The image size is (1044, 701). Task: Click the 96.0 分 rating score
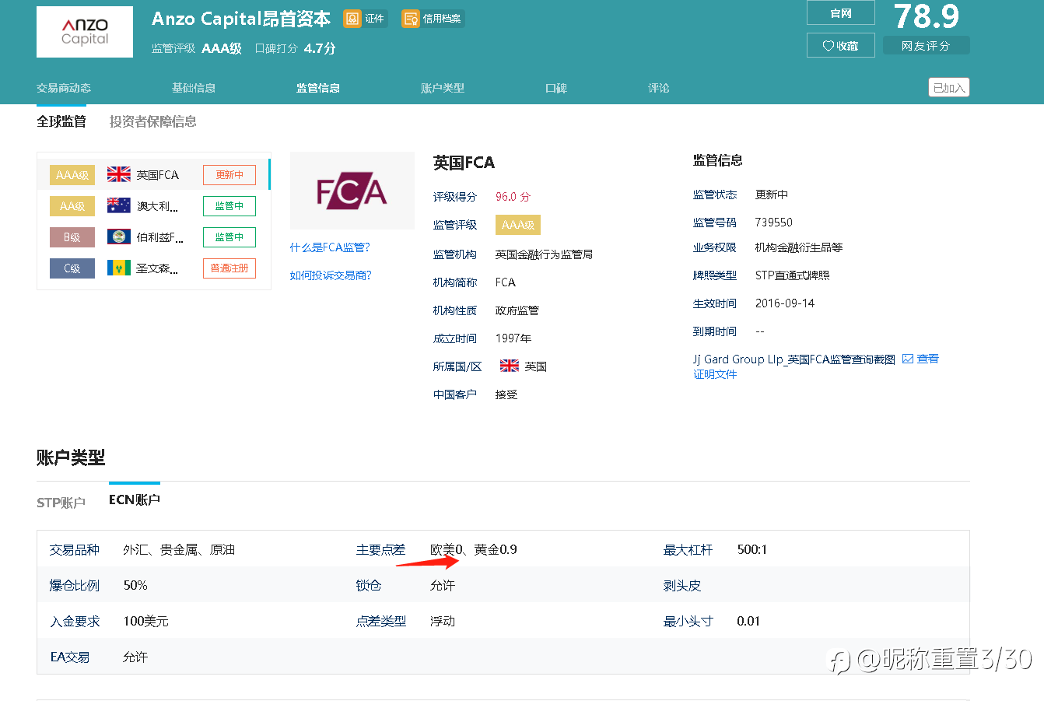point(513,197)
